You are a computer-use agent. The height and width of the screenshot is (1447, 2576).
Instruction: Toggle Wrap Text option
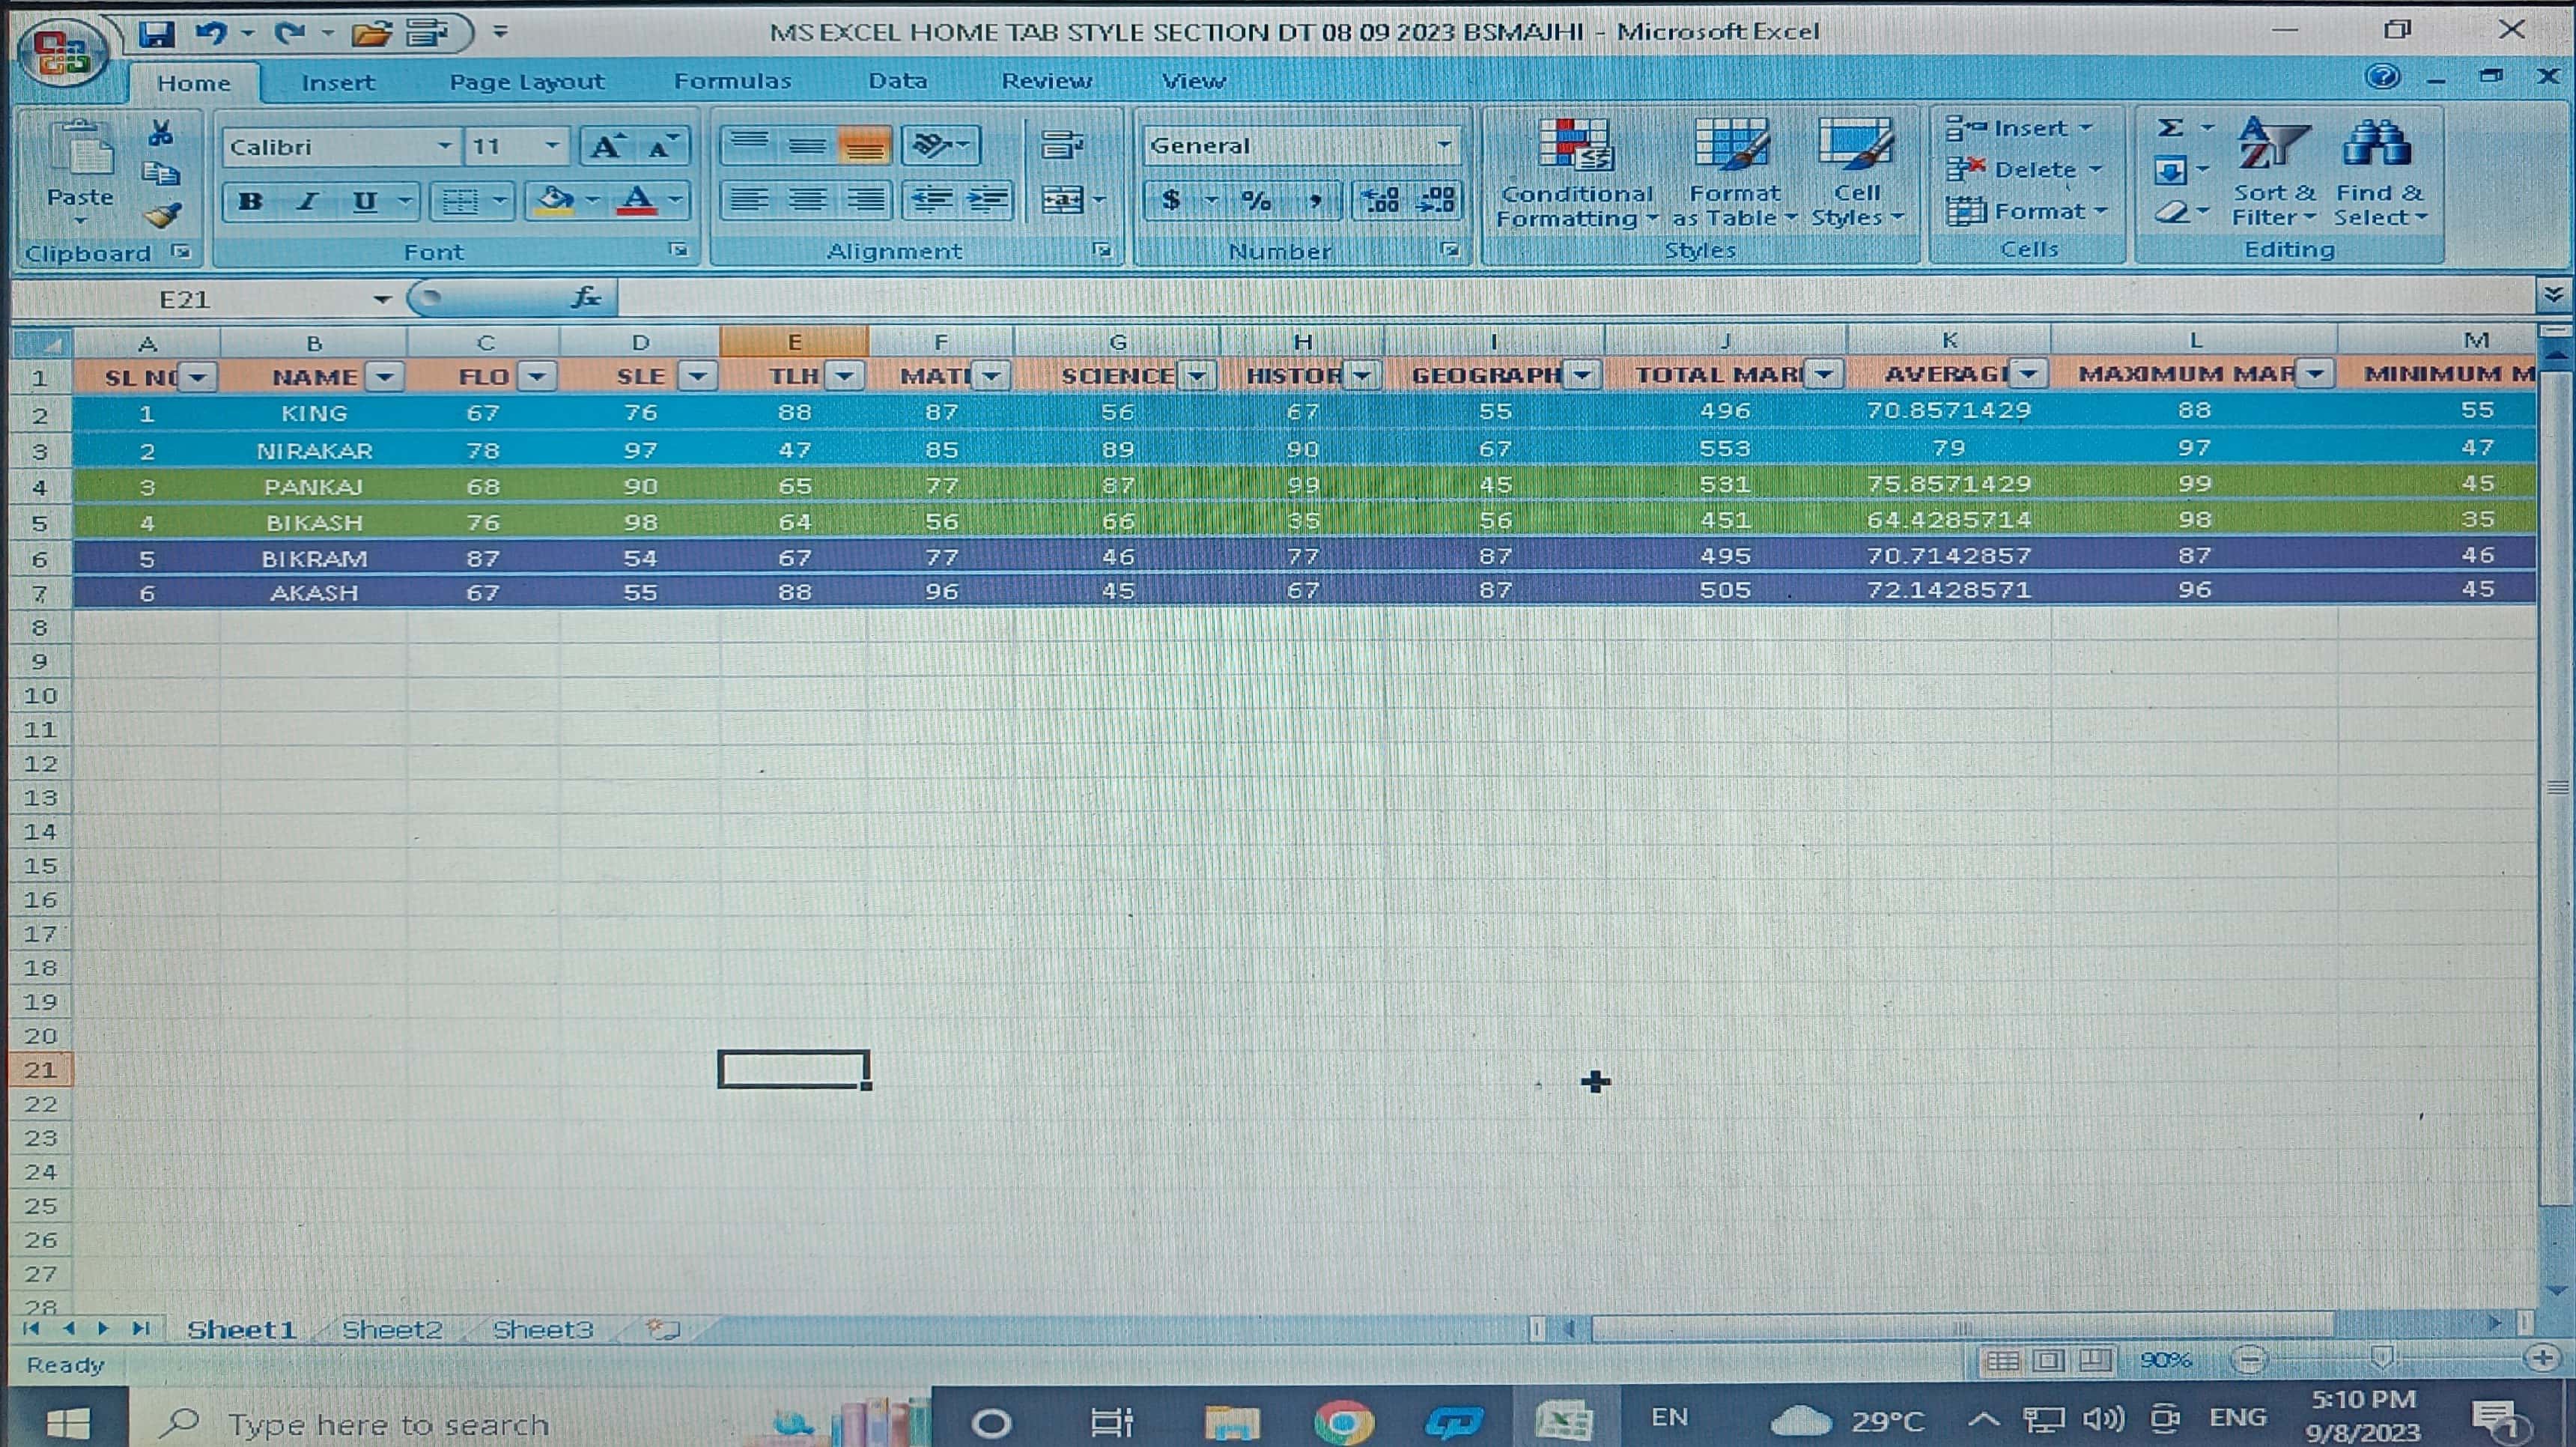1061,146
